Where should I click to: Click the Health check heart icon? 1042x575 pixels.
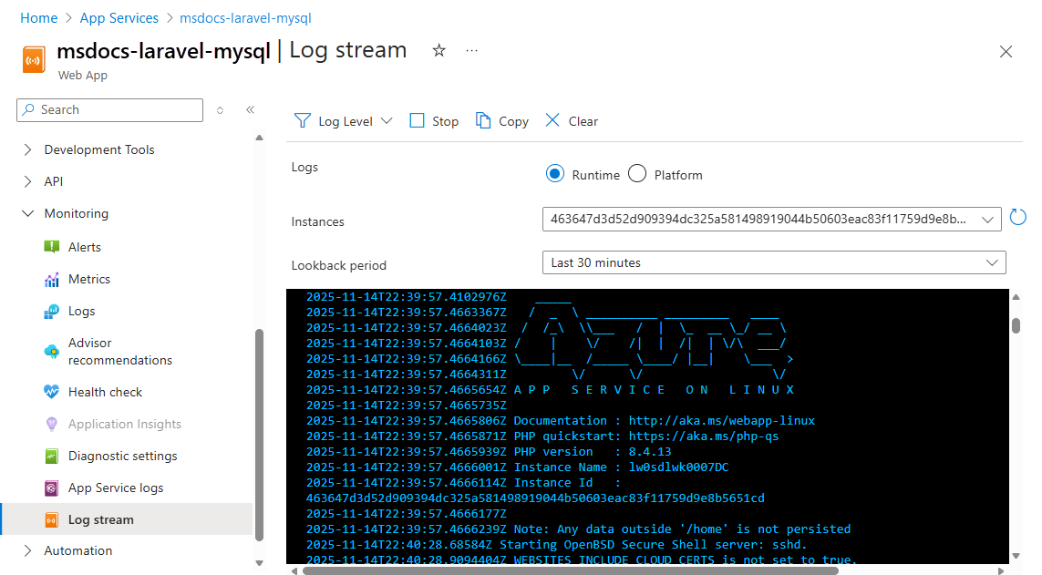(x=51, y=391)
